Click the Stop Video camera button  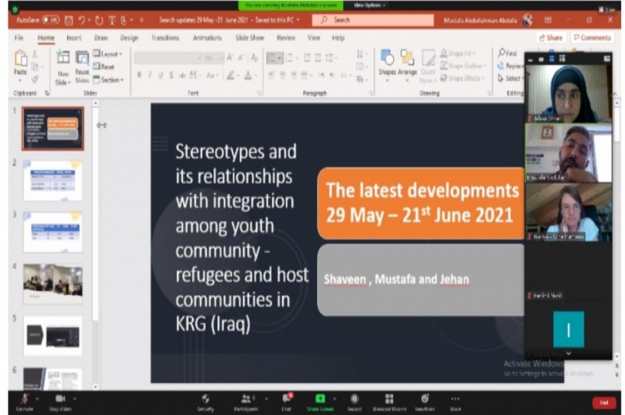point(59,399)
